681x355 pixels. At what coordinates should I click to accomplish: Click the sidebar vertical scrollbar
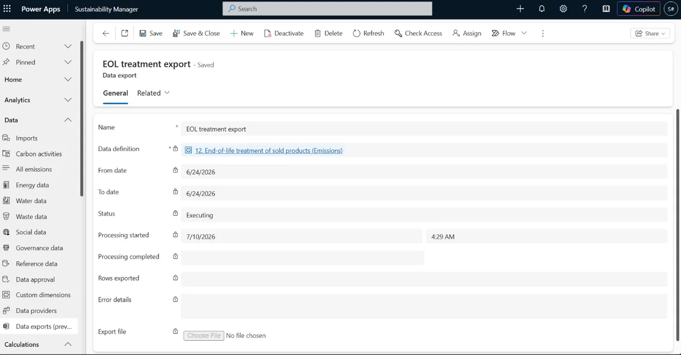coord(81,119)
